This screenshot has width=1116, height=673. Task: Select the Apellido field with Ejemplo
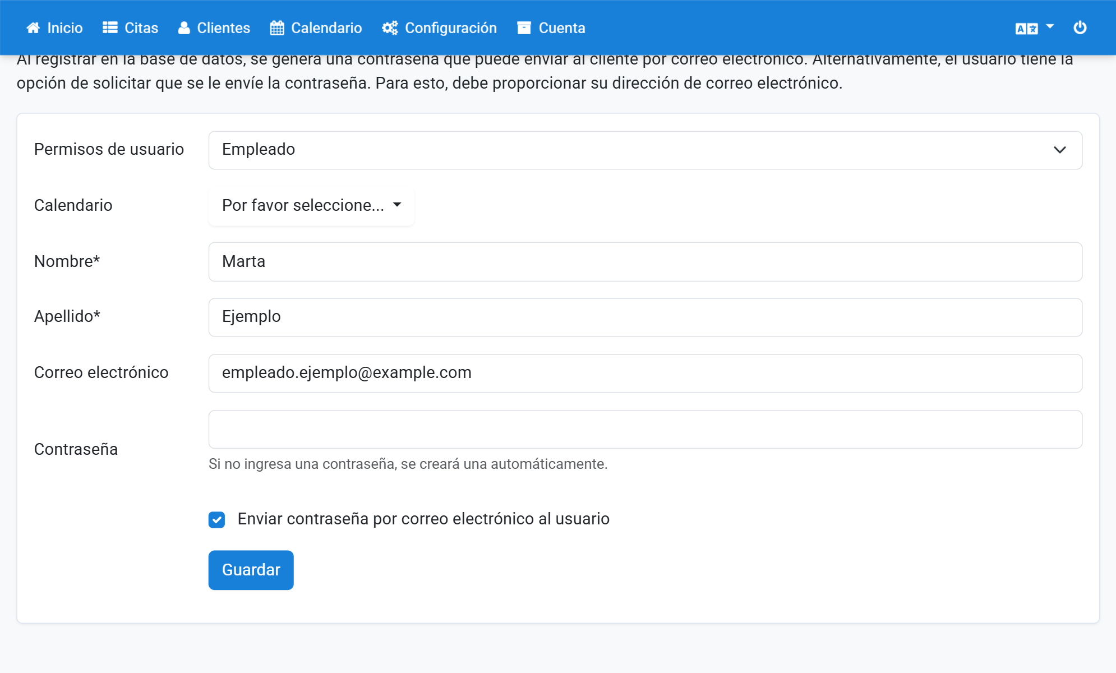(645, 317)
